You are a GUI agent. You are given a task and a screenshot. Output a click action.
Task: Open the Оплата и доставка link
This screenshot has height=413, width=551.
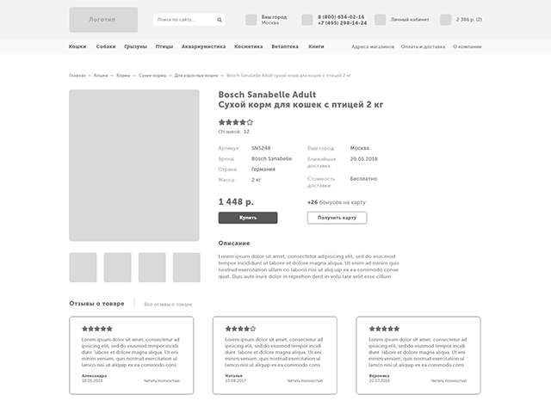(x=423, y=46)
